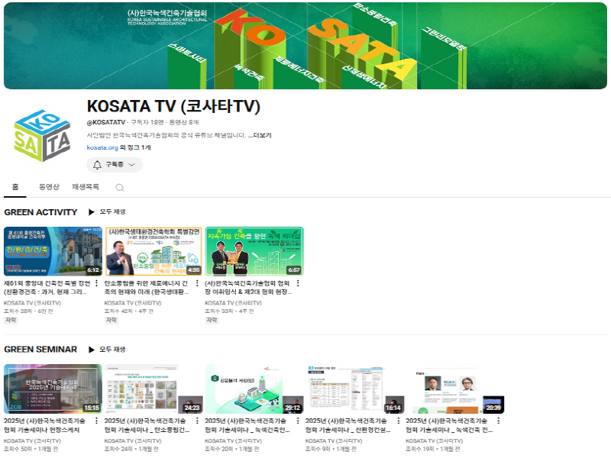
Task: Switch to the 동영상 tab
Action: pyautogui.click(x=49, y=187)
